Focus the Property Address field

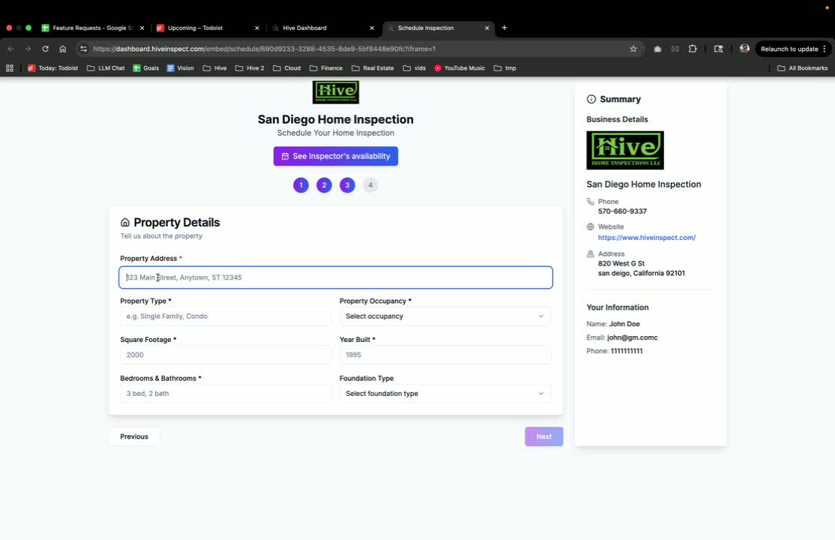point(336,277)
